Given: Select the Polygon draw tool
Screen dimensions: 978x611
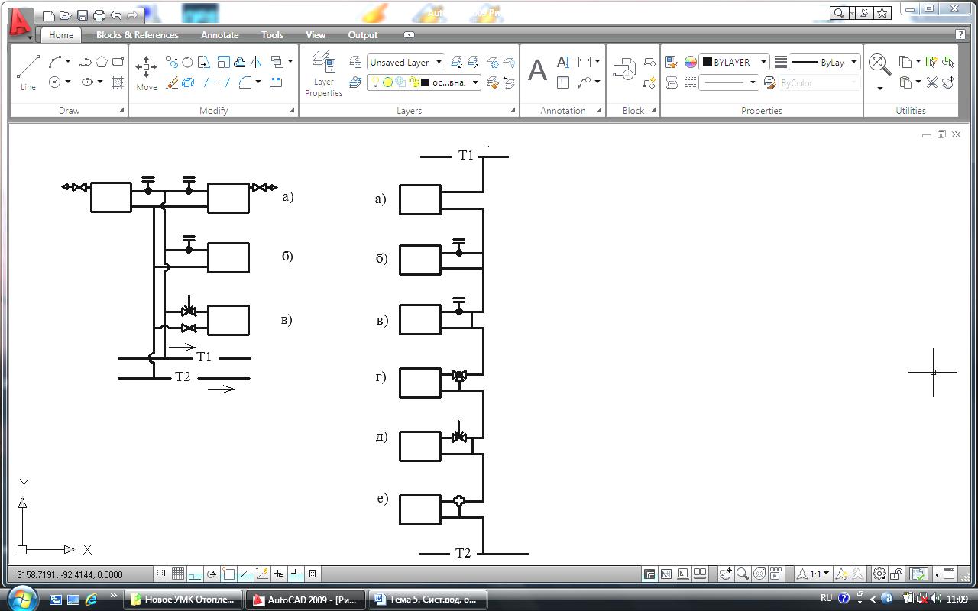Looking at the screenshot, I should (102, 62).
